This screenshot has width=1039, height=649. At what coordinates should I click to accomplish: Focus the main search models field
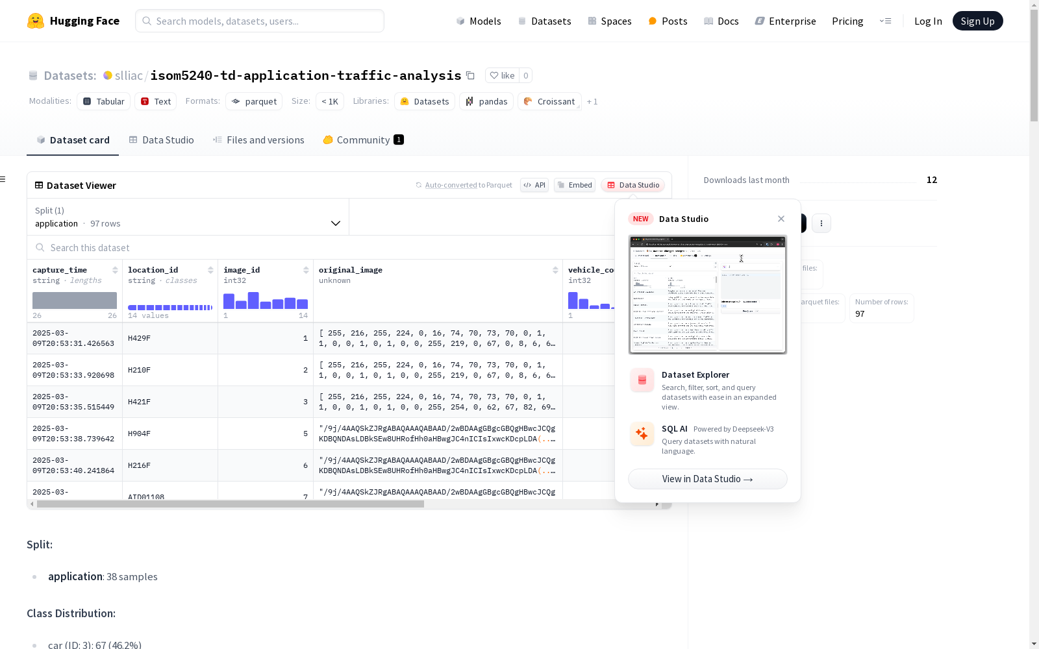260,21
